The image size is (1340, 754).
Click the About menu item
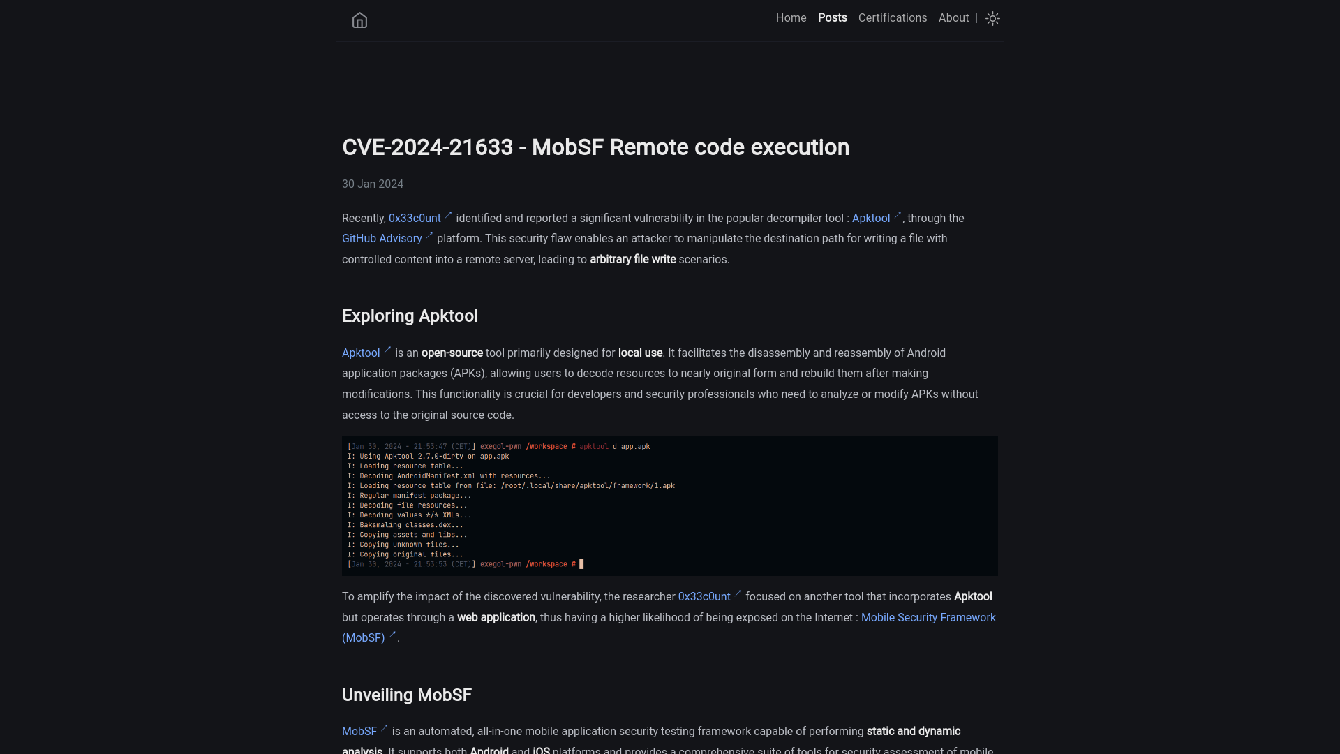point(953,17)
